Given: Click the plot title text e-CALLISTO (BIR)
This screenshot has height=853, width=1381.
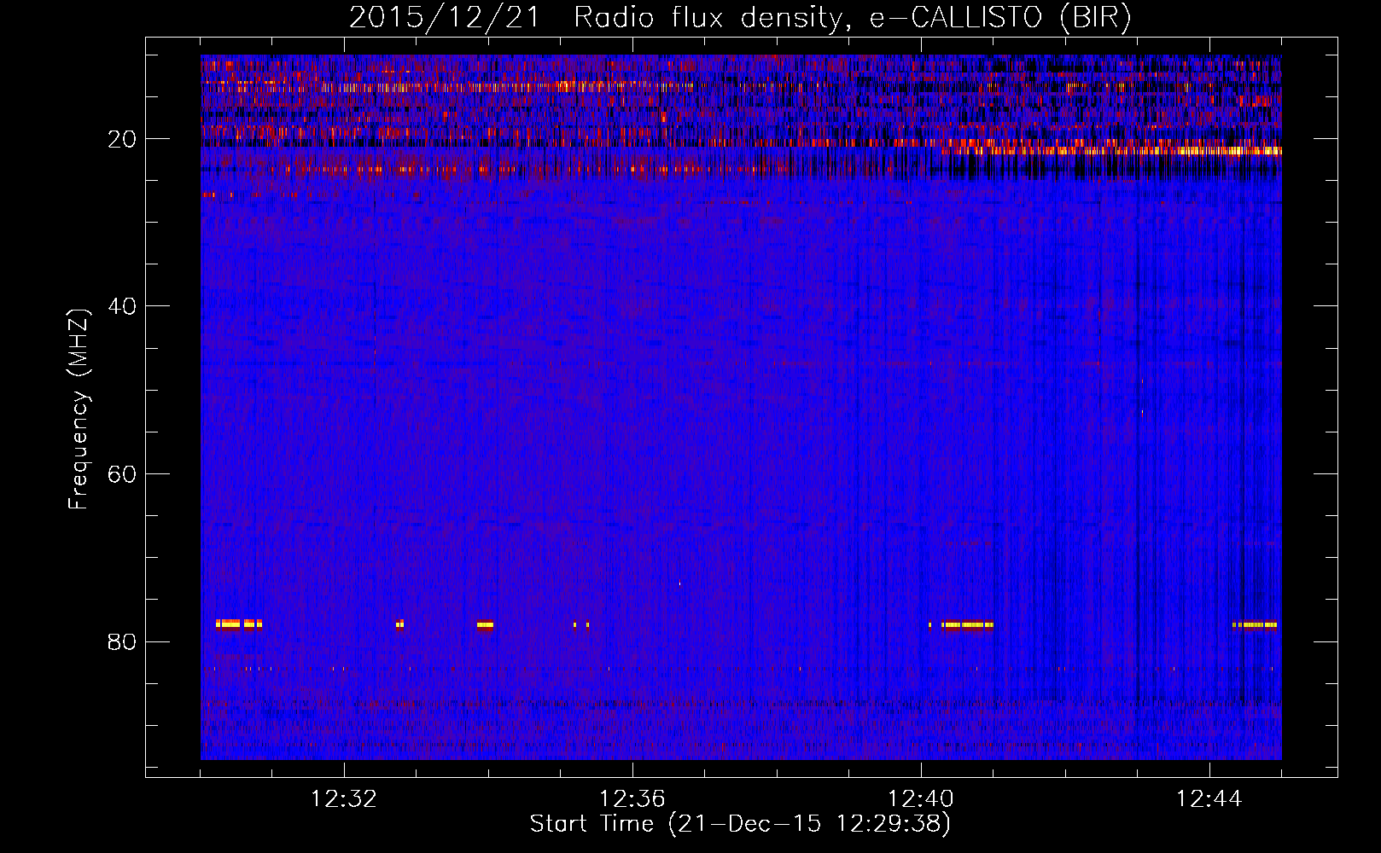Looking at the screenshot, I should click(x=1000, y=18).
